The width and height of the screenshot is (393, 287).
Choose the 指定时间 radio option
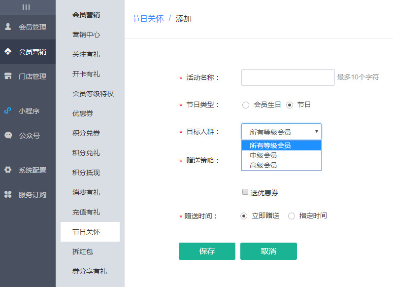(292, 216)
